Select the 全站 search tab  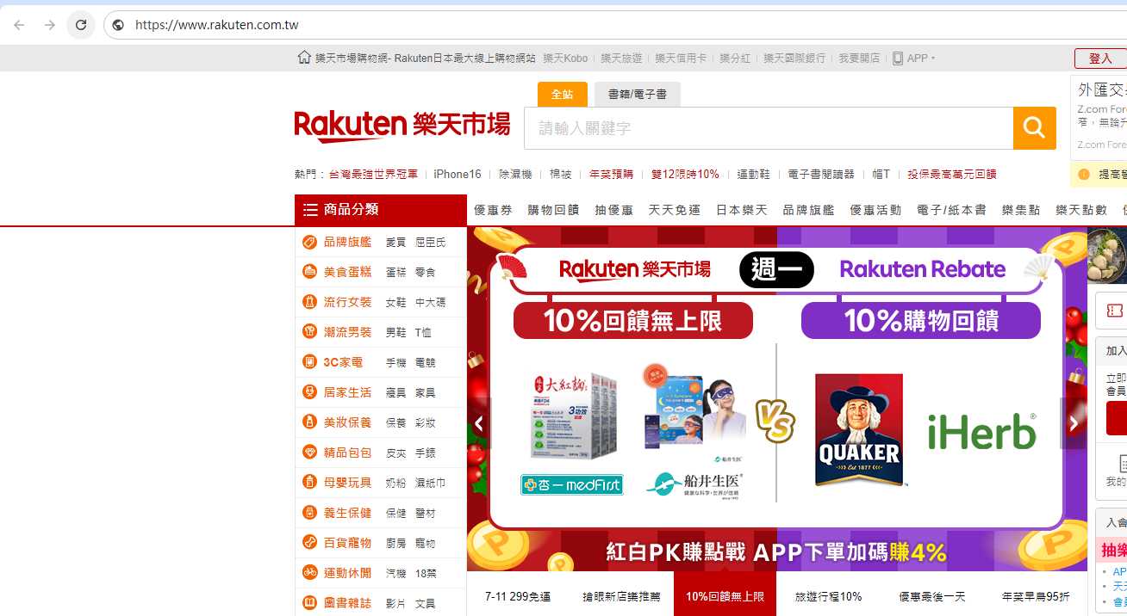563,94
